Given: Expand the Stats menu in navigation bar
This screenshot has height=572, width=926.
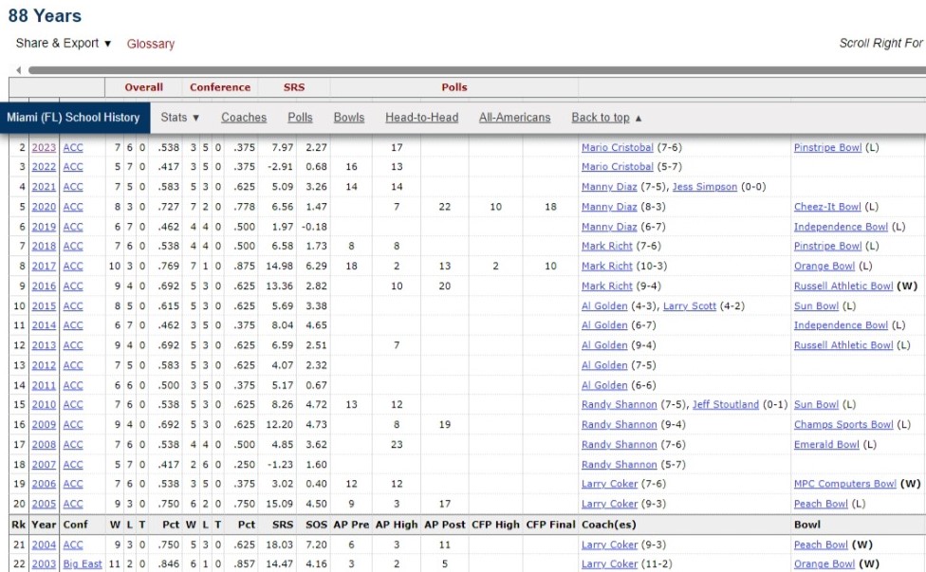Looking at the screenshot, I should pyautogui.click(x=180, y=118).
